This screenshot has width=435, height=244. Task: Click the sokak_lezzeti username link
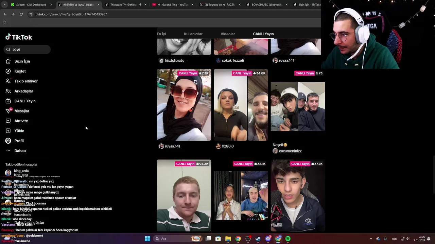click(x=233, y=60)
